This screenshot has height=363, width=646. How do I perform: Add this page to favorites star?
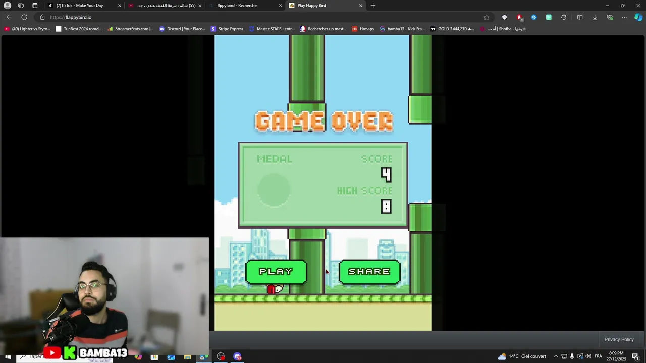pyautogui.click(x=487, y=17)
